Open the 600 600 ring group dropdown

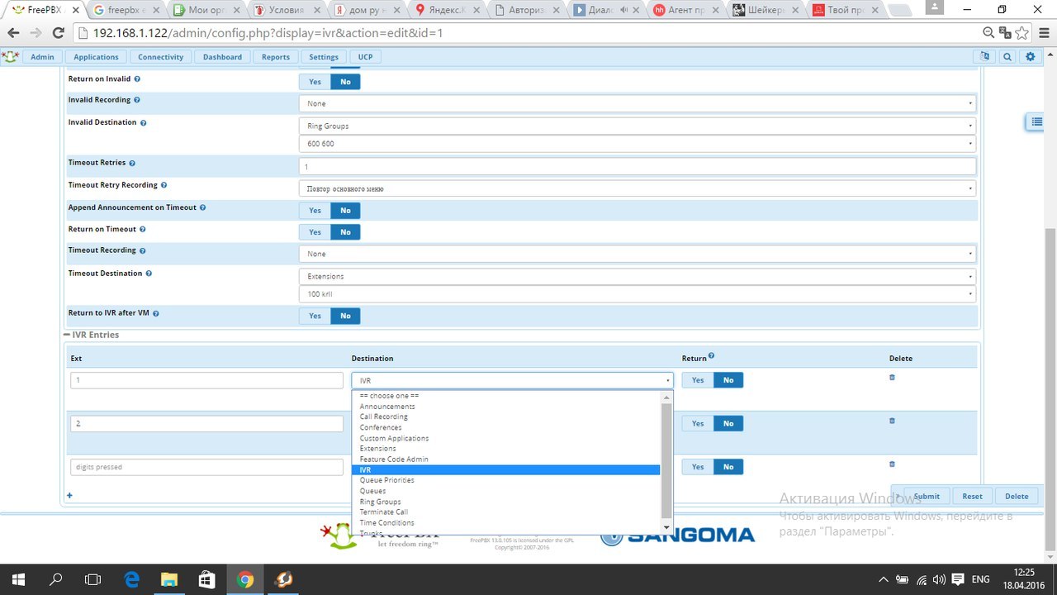[x=638, y=144]
